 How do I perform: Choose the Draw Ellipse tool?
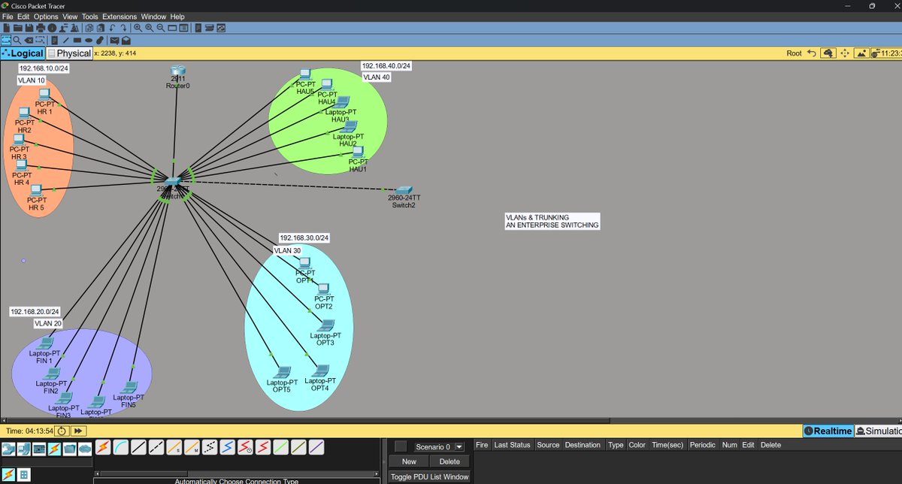(x=89, y=40)
